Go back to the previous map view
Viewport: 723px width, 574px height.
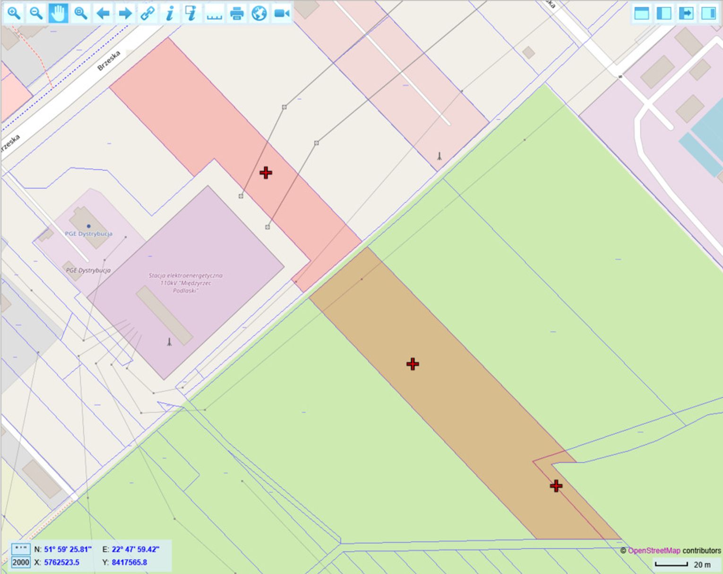[103, 13]
